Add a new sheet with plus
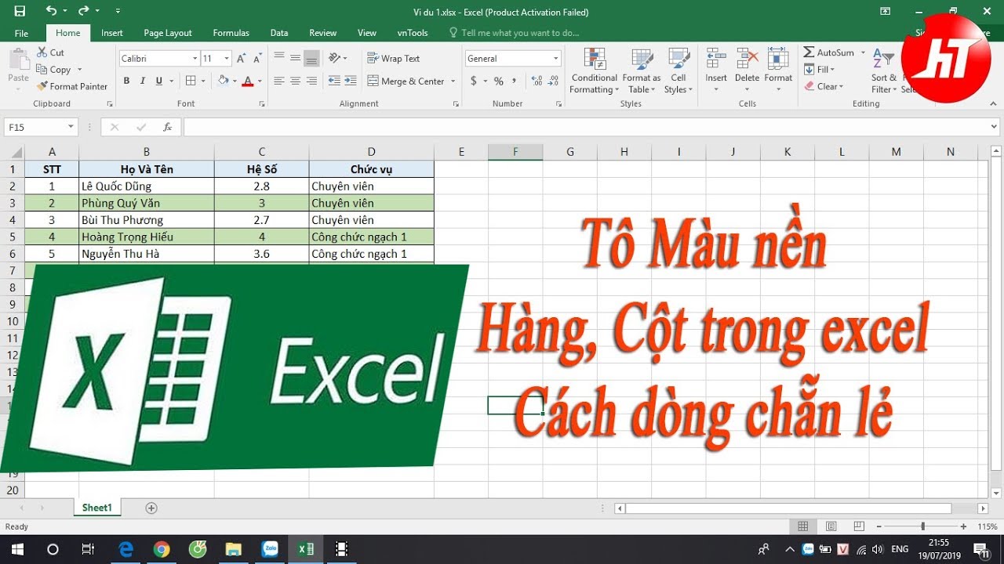This screenshot has width=1004, height=564. [x=151, y=508]
